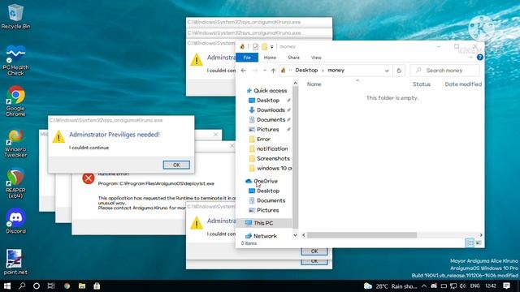Show hidden system tray icons
Viewport: 520px width, 292px height.
coord(424,286)
